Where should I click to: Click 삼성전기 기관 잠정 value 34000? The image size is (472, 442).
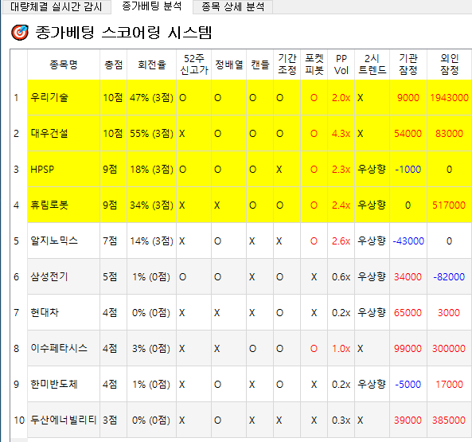pos(408,276)
